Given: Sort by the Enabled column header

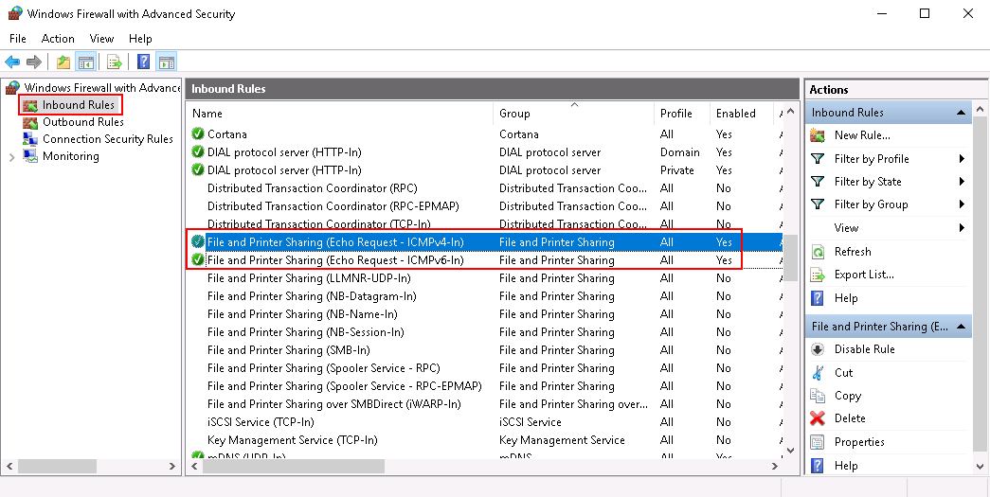Looking at the screenshot, I should pyautogui.click(x=741, y=114).
